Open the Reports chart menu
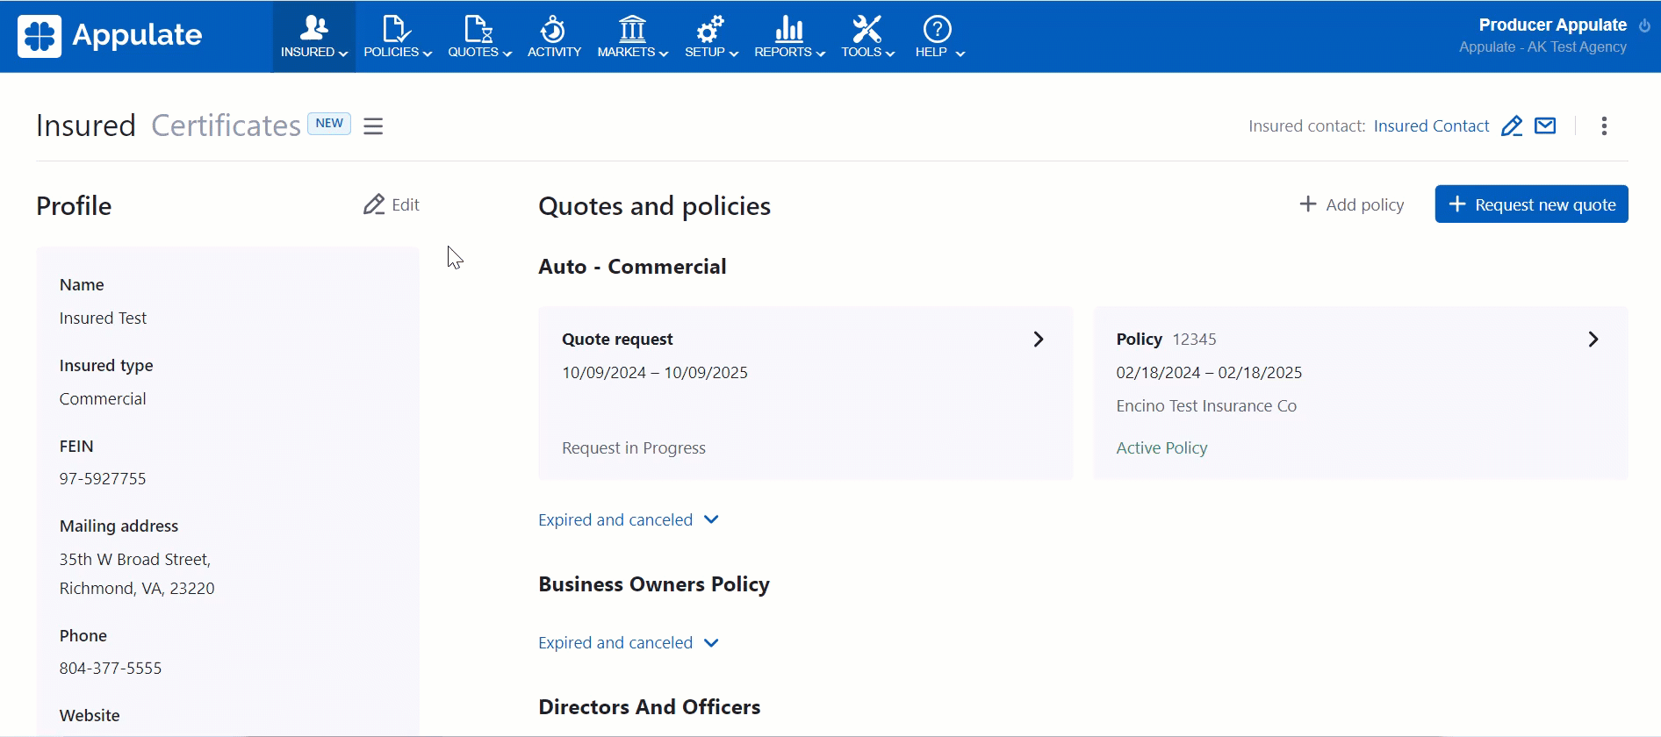The image size is (1661, 737). pyautogui.click(x=789, y=37)
